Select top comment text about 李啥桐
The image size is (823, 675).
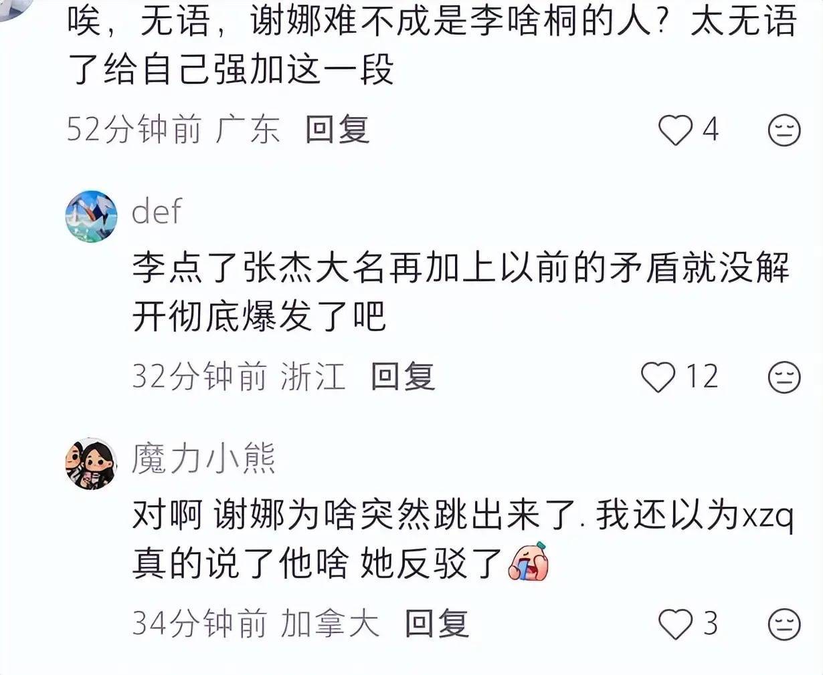point(432,47)
